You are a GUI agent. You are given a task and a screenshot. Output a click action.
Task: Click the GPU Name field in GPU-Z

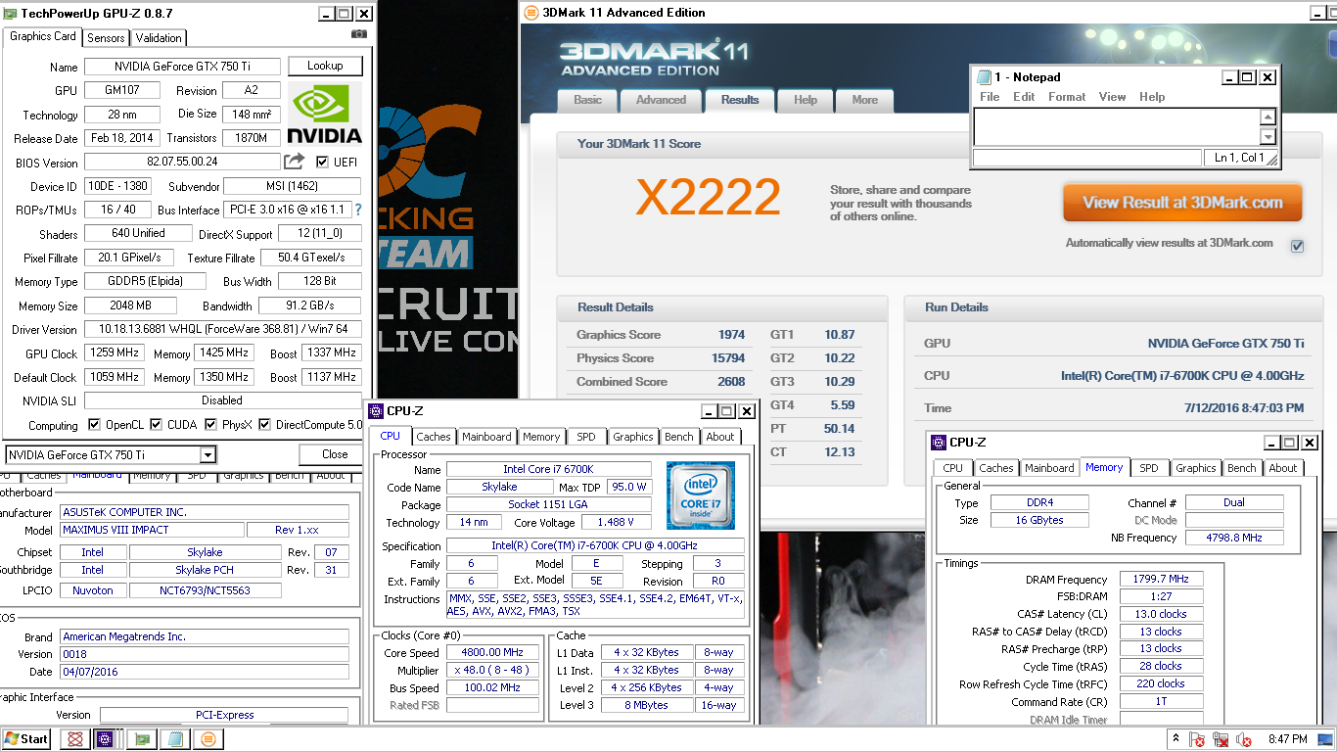(182, 67)
